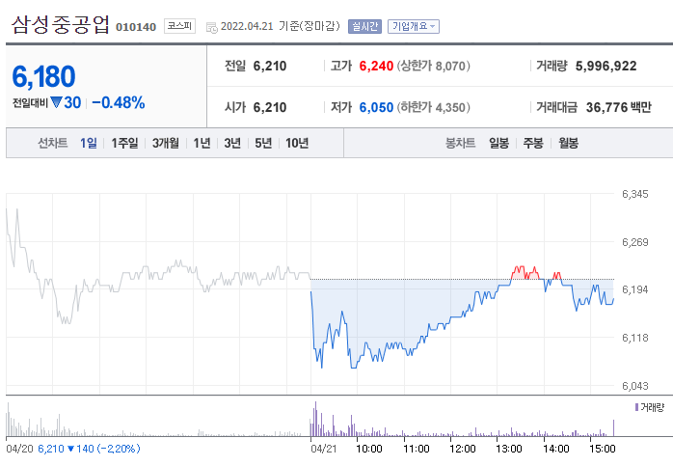
Task: Click the 12:00 time axis label
Action: click(x=463, y=449)
